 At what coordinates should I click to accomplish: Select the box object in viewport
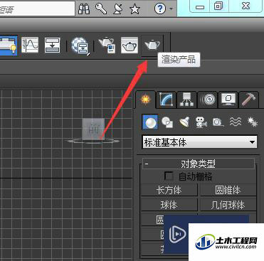click(x=93, y=129)
